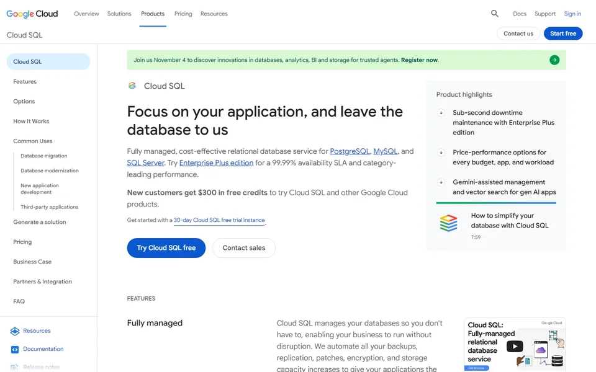The height and width of the screenshot is (372, 596).
Task: Jump to Features in the sidebar
Action: (x=25, y=82)
